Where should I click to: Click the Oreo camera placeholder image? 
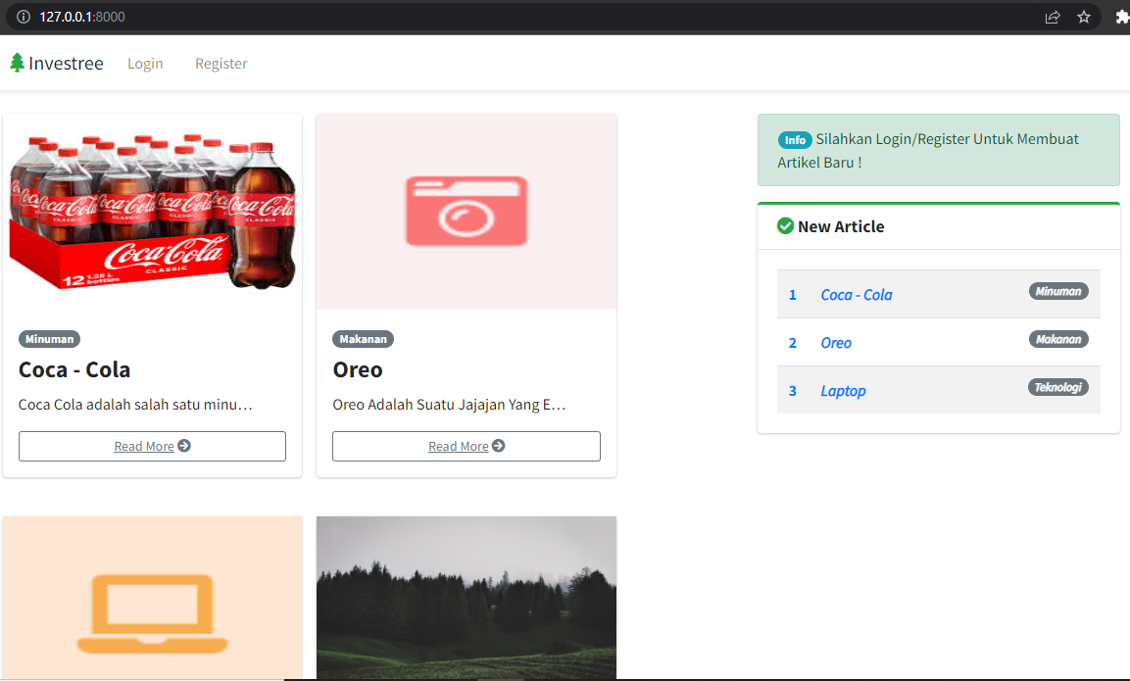click(x=467, y=212)
